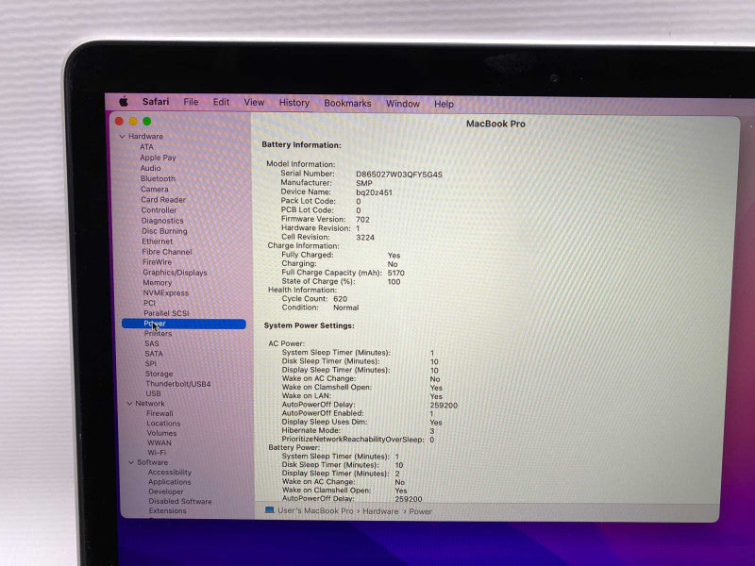Select Bluetooth in the sidebar
Screen dimensions: 755x566
pos(158,178)
